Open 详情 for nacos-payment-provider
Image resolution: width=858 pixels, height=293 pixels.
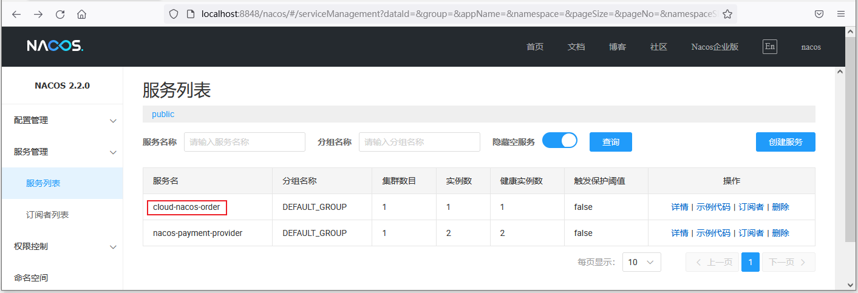(679, 233)
